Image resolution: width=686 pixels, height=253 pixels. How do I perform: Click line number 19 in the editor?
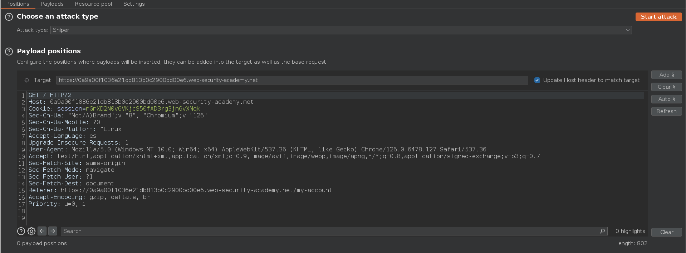pos(21,218)
